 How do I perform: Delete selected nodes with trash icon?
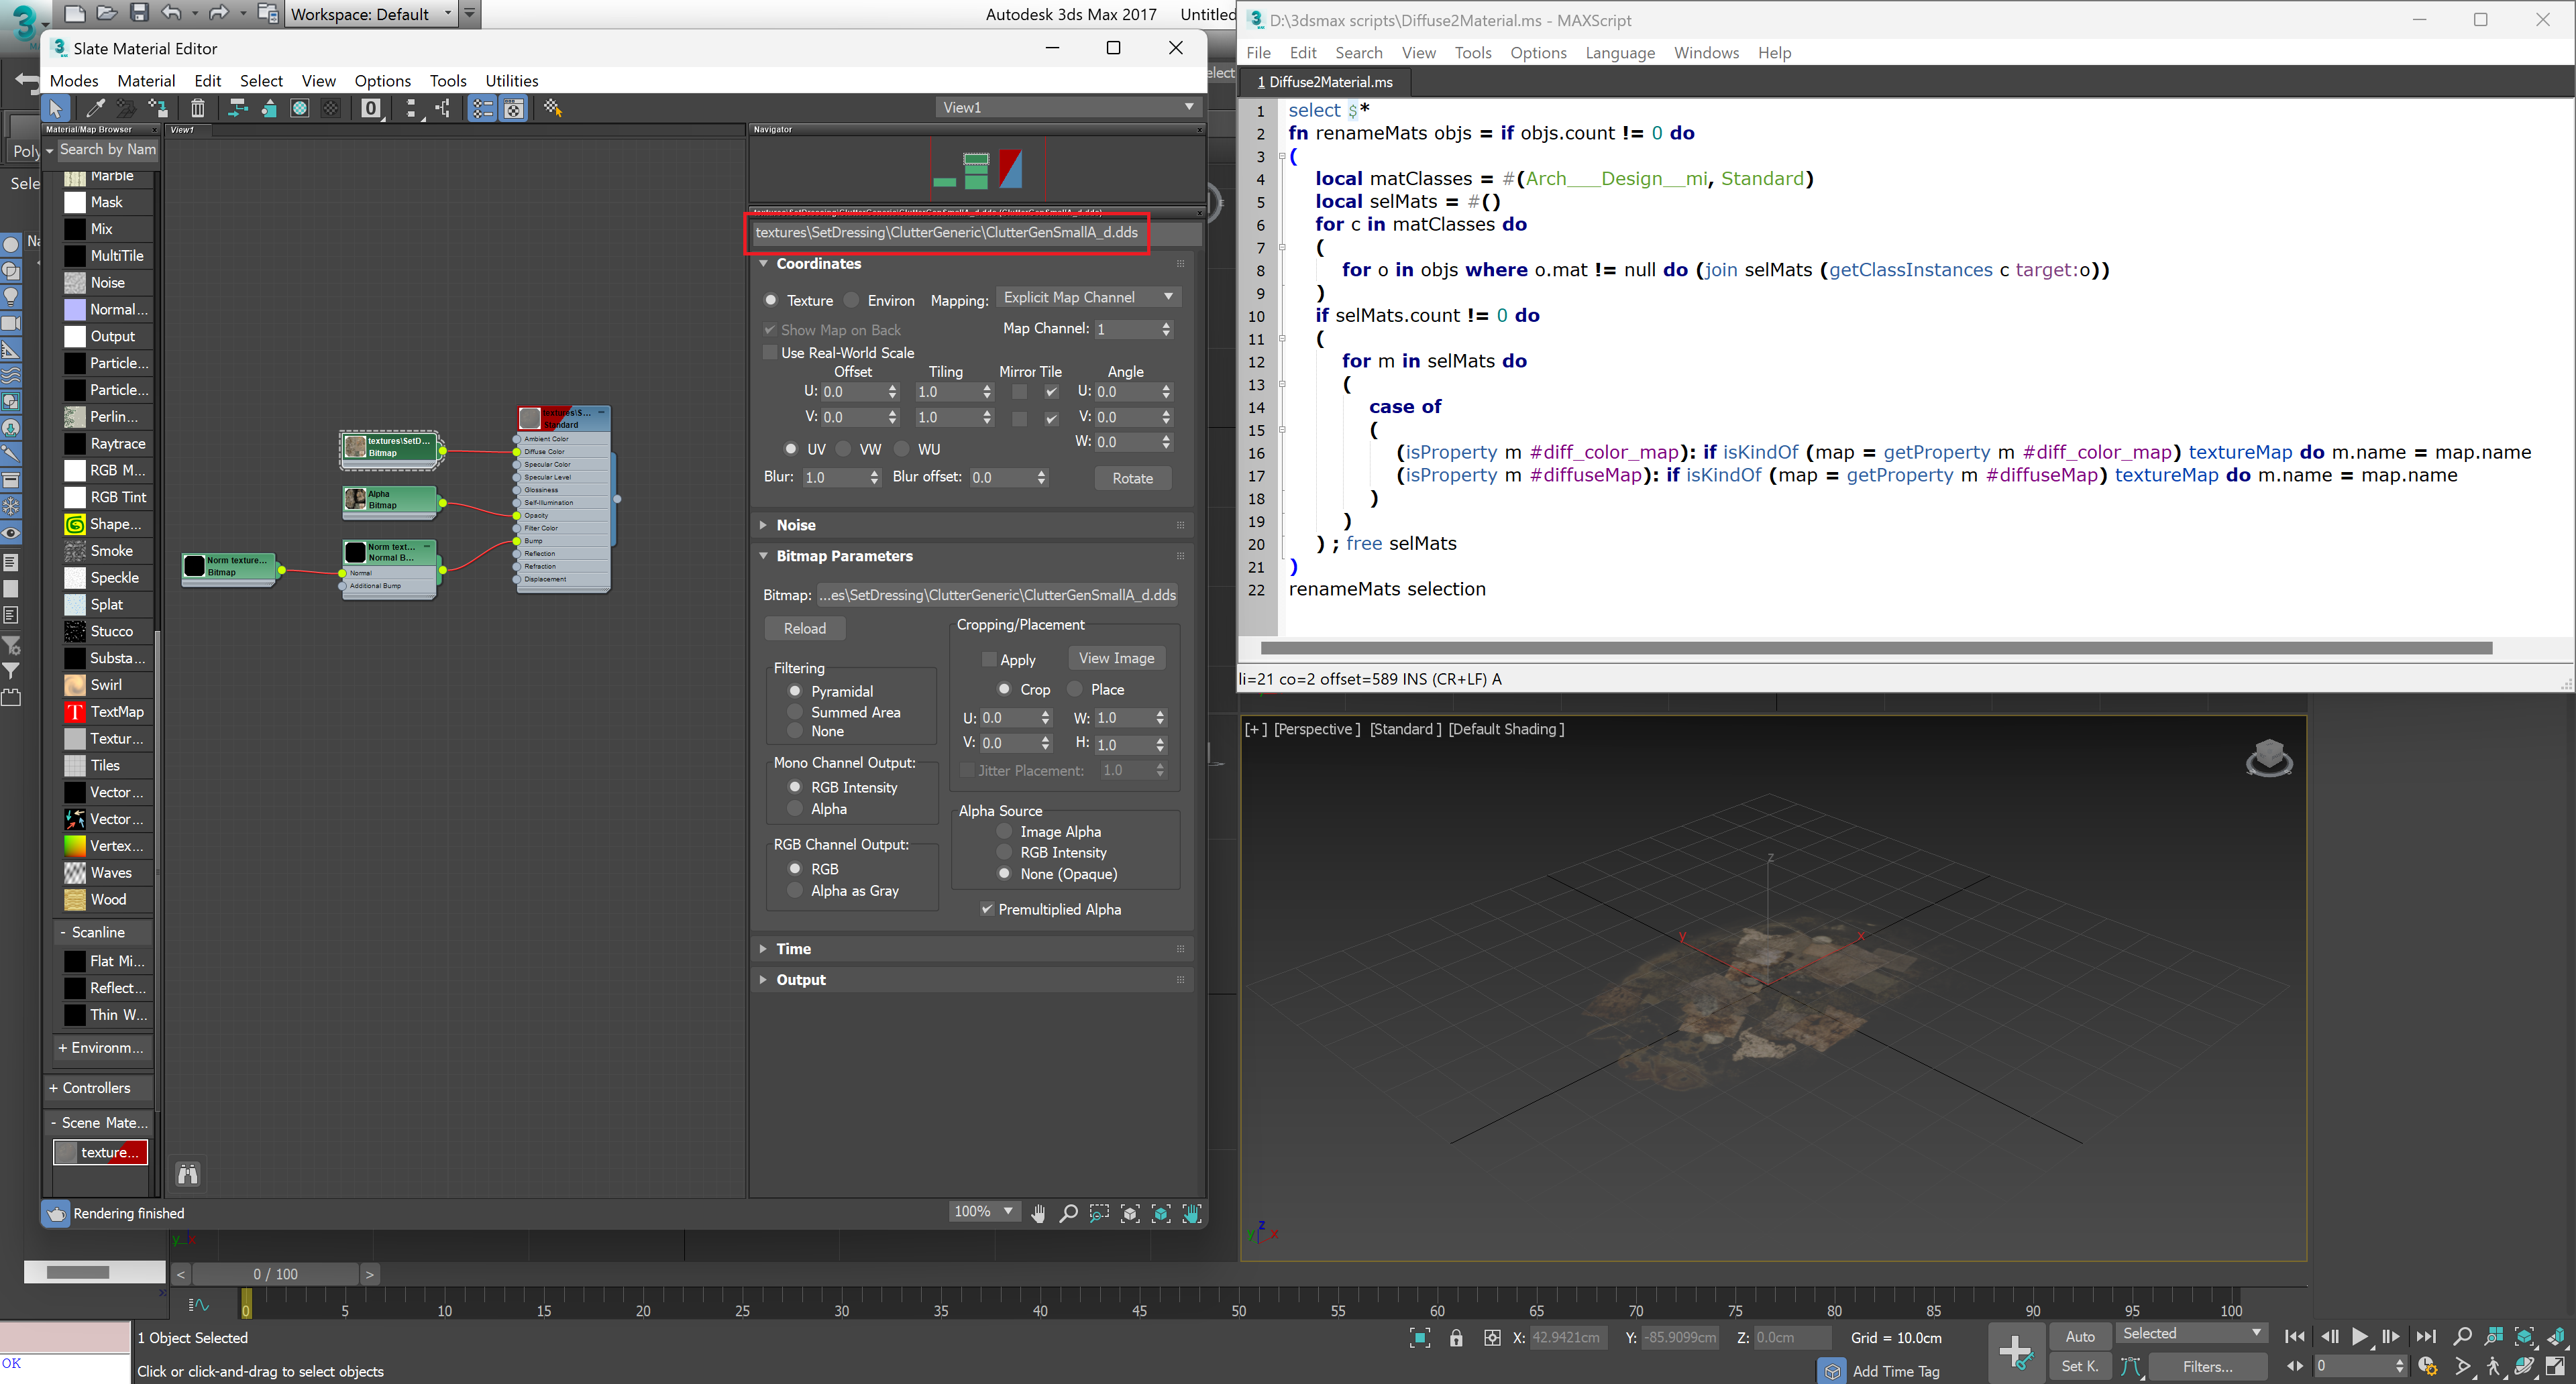click(197, 108)
